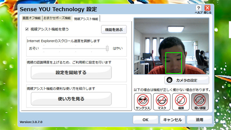Click the camera lens icon in カメラの設定
The image size is (231, 130).
click(x=169, y=80)
